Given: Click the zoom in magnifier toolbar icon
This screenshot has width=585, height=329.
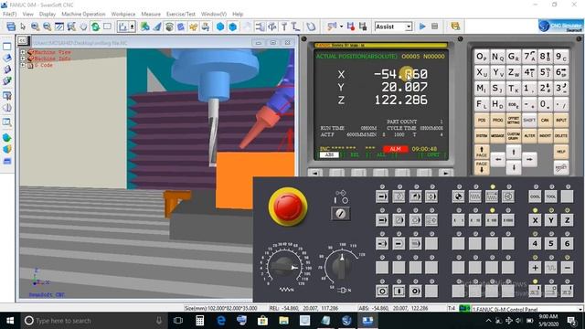Looking at the screenshot, I should coord(35,27).
